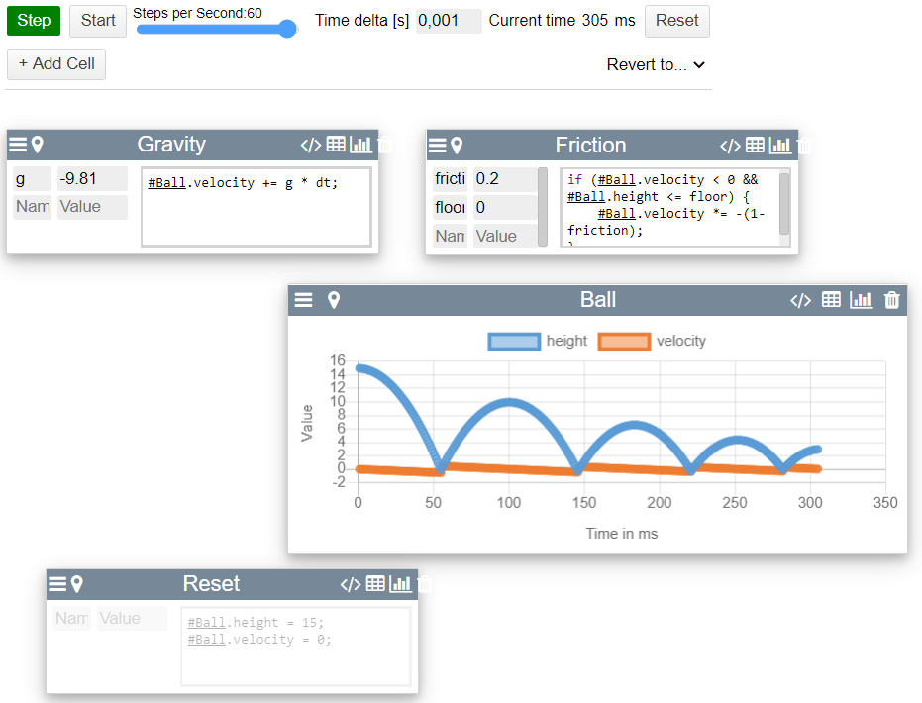The image size is (922, 703).
Task: Click the Time delta input field
Action: point(449,21)
